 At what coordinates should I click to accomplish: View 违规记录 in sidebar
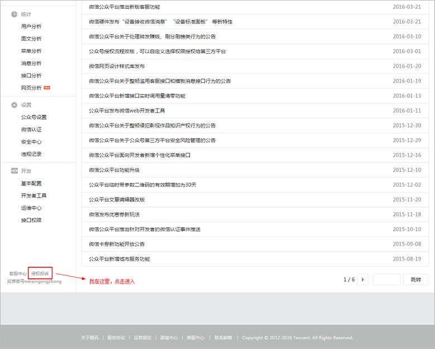[31, 154]
